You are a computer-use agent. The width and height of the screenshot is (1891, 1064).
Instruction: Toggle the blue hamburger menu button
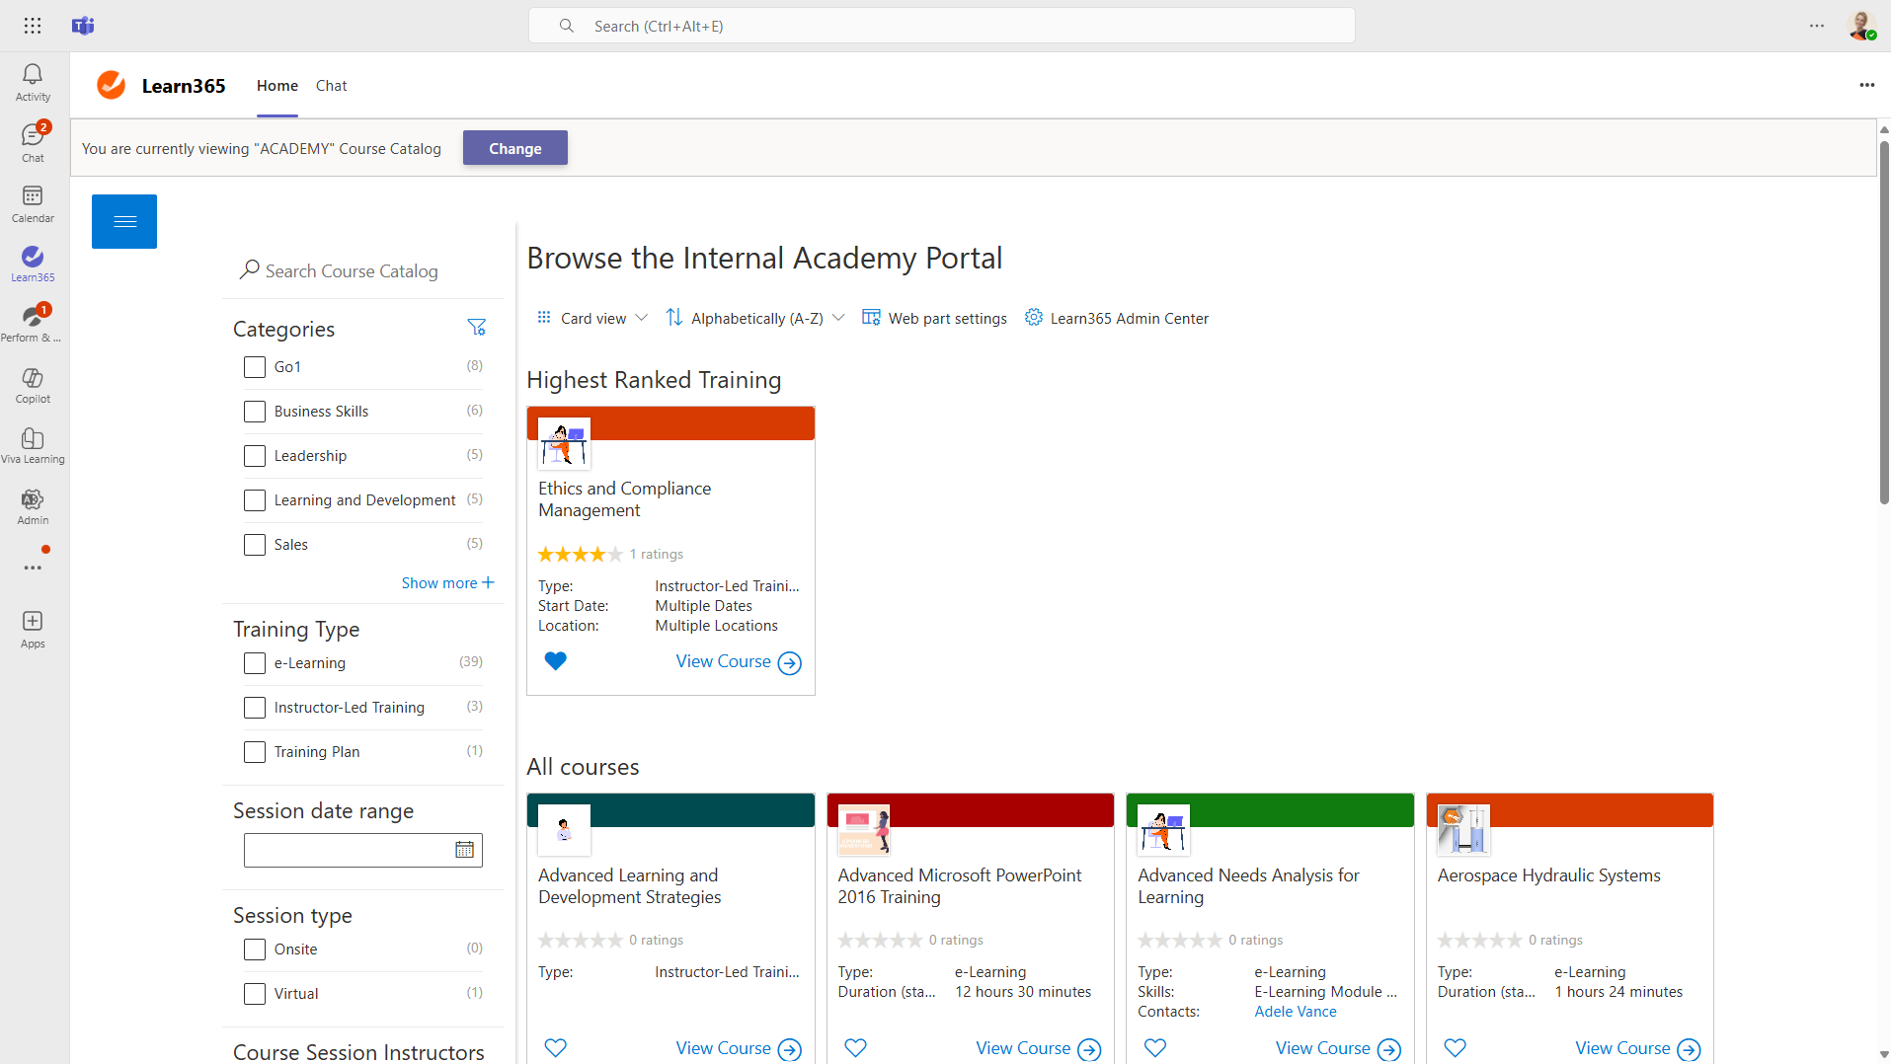click(x=124, y=221)
